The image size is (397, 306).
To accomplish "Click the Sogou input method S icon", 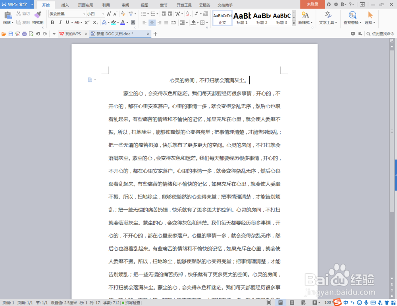I will tap(337, 302).
